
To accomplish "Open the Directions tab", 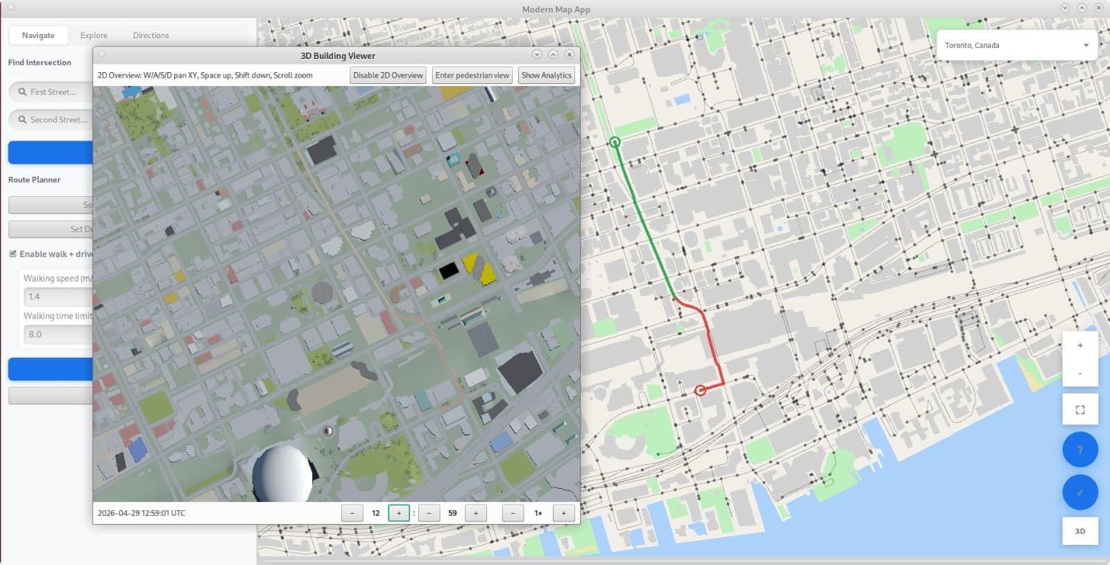I will point(151,35).
